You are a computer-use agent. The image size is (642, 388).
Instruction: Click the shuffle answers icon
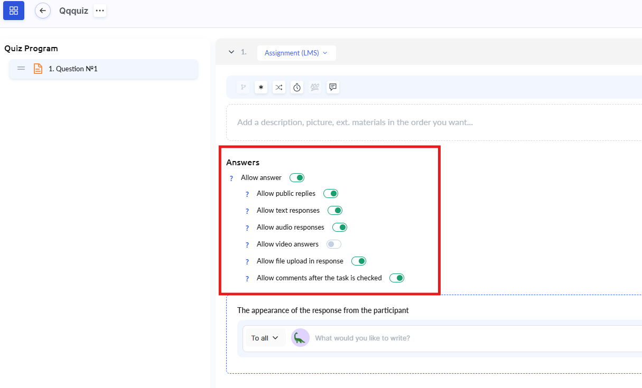pyautogui.click(x=279, y=87)
